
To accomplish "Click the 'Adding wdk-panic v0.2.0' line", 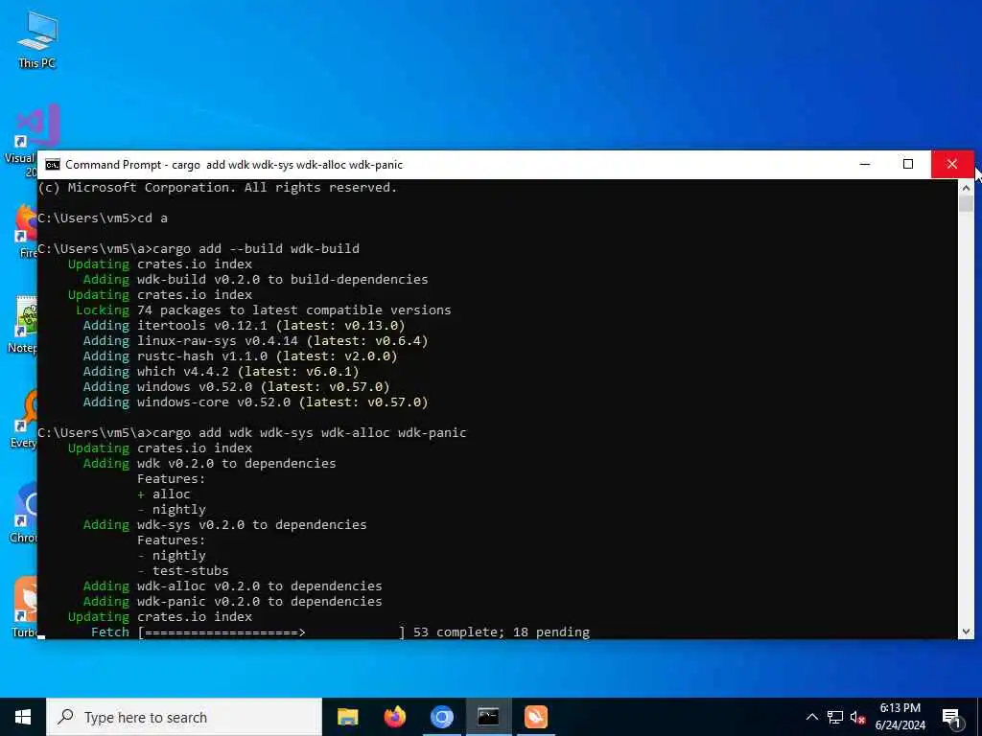I will tap(232, 602).
